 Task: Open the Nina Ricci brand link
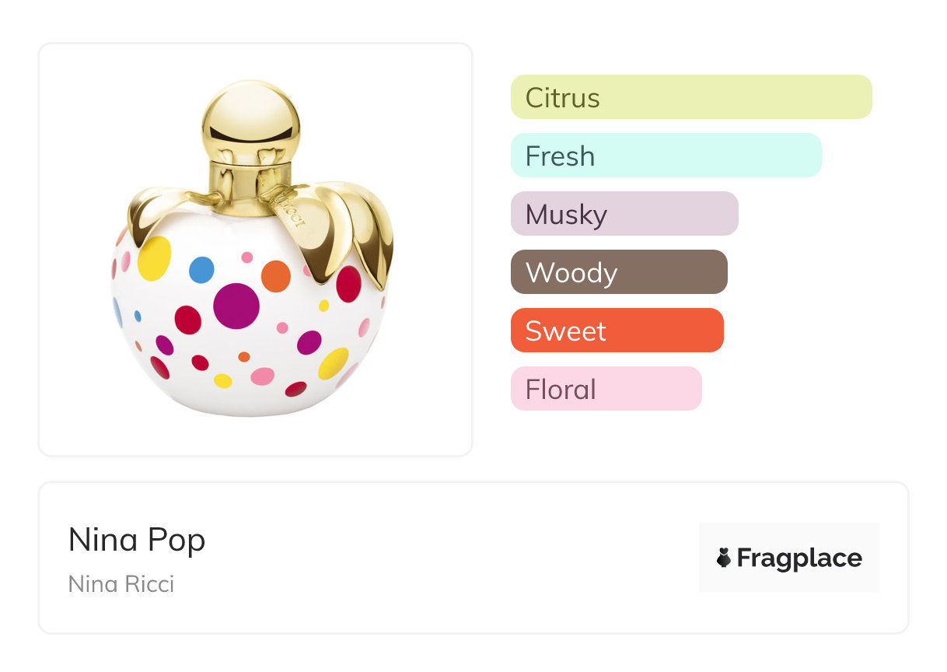click(121, 583)
